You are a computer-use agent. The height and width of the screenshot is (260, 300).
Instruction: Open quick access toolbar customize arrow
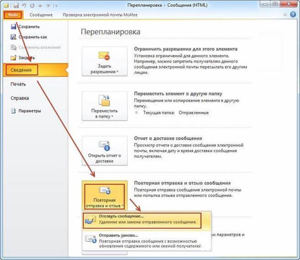[x=56, y=6]
